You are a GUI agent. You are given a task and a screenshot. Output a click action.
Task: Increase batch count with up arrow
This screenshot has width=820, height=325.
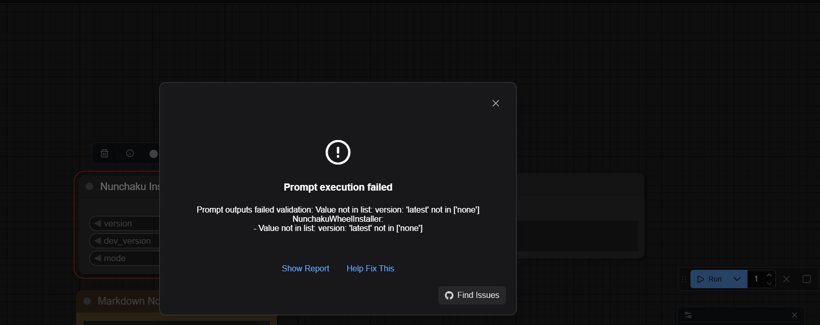[x=769, y=275]
